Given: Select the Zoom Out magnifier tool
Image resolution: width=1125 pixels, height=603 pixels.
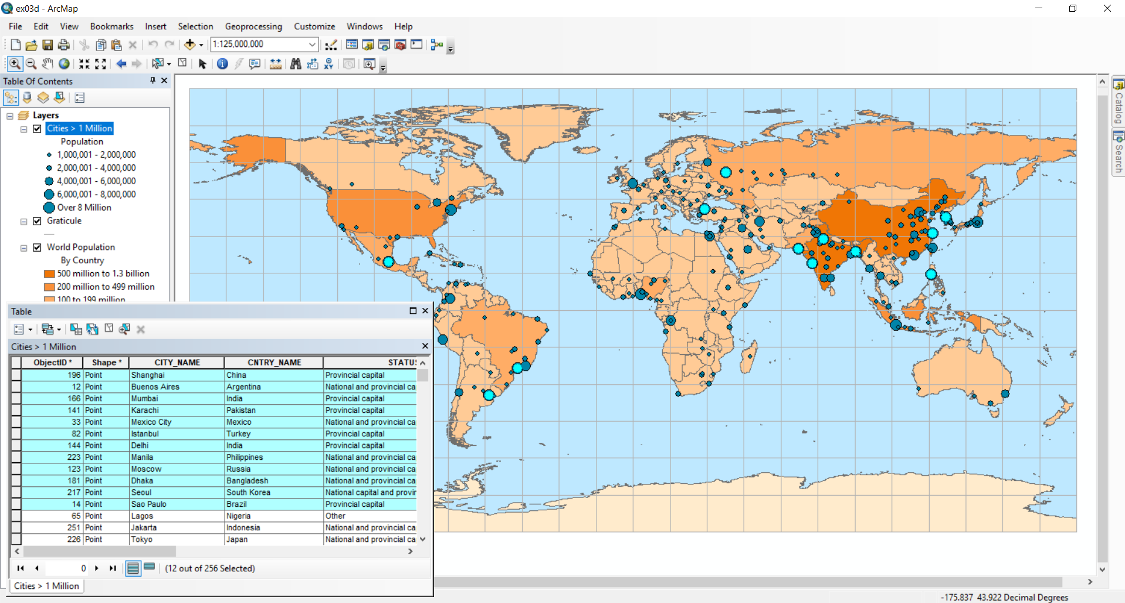Looking at the screenshot, I should (31, 64).
